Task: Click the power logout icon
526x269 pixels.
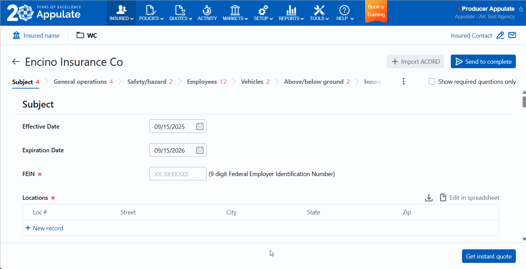Action: tap(521, 9)
